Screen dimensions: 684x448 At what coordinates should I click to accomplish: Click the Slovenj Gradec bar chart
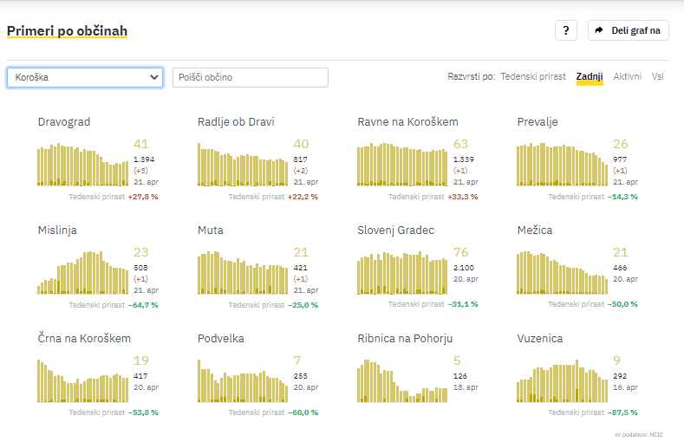click(x=402, y=272)
